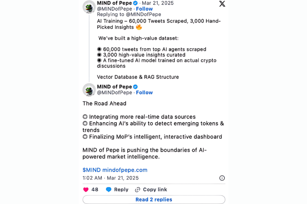The width and height of the screenshot is (307, 204).
Task: Click the Replying to @MINDofPepe link
Action: (x=129, y=14)
